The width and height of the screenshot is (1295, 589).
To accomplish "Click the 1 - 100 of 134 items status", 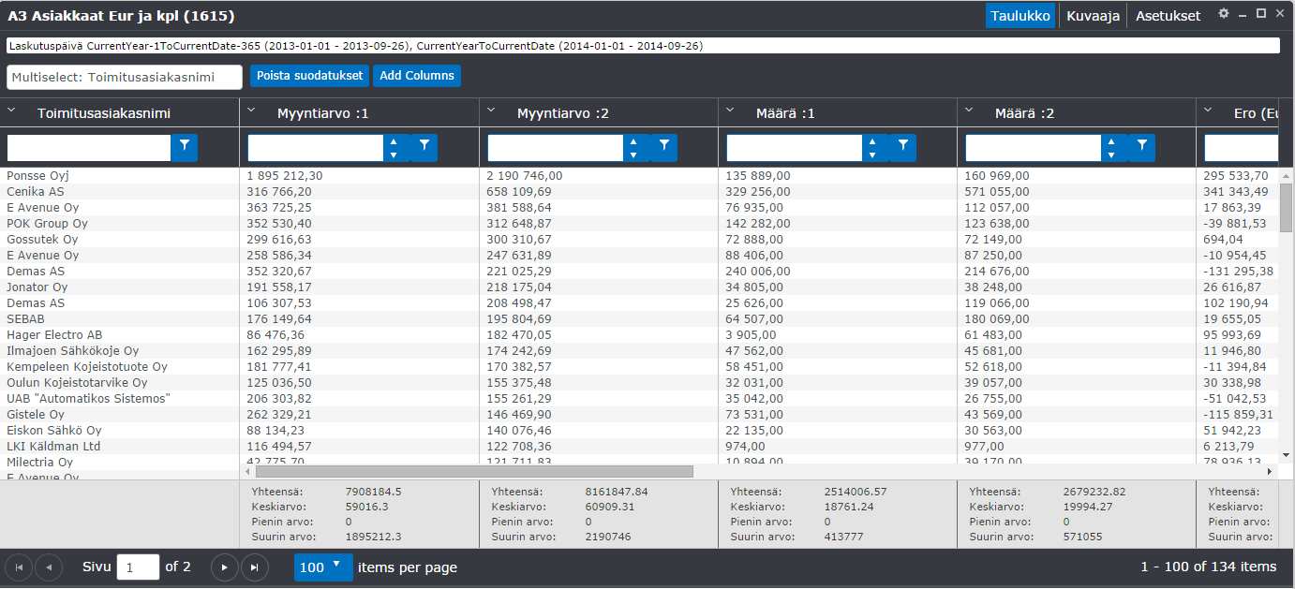I will pos(1208,567).
